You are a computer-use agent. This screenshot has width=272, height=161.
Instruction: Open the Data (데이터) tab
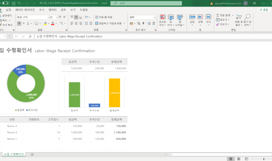tap(53, 10)
